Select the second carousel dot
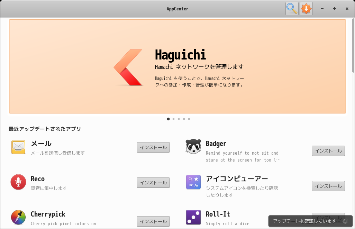This screenshot has width=355, height=229. (x=173, y=119)
